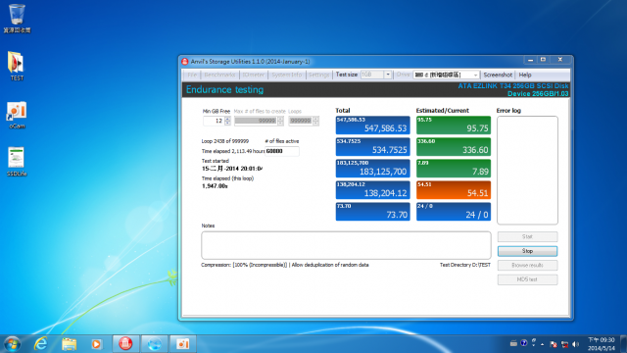This screenshot has height=353, width=627.
Task: Click the ATA EZLINK T34 256GB device label
Action: (513, 86)
